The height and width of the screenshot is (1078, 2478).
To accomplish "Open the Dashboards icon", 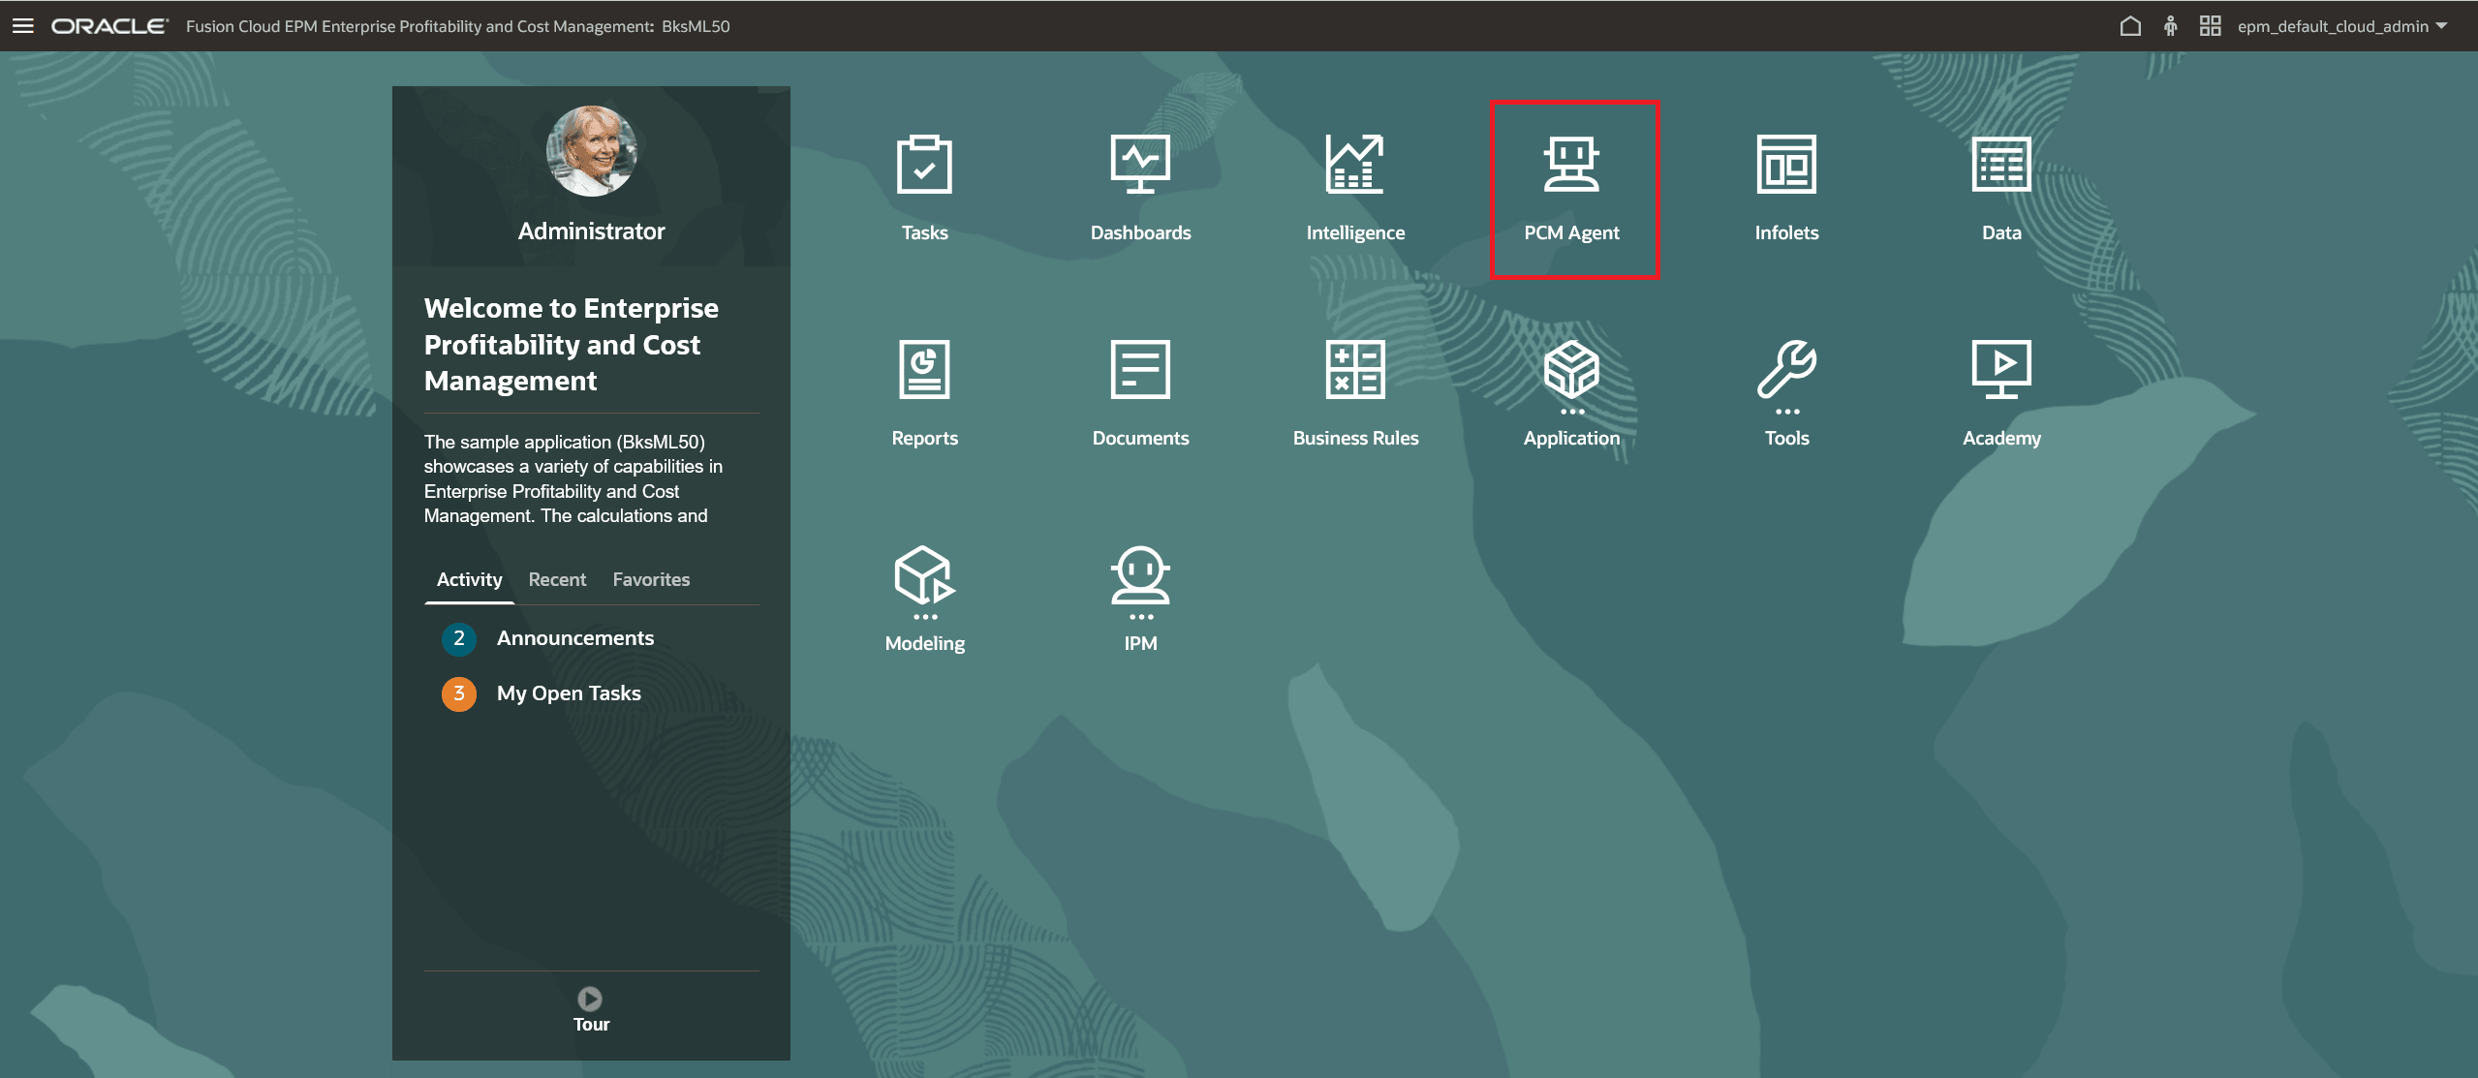I will pos(1140,166).
